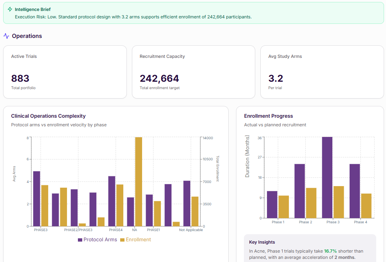Screen dimensions: 386x262
Task: Click the Operations section heading
Action: (x=27, y=36)
